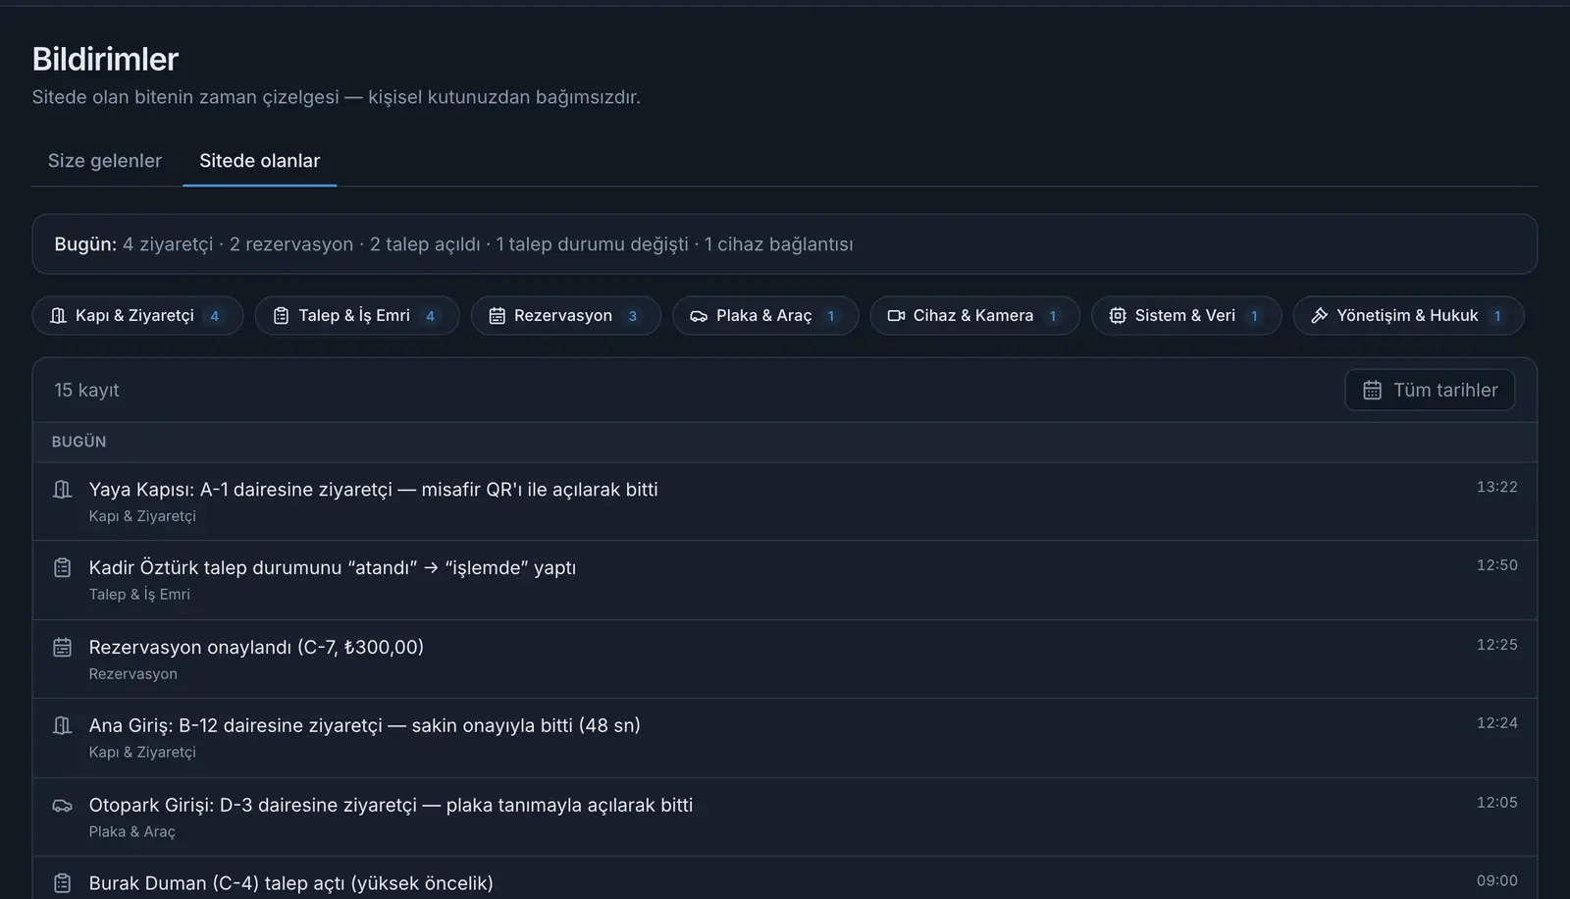Image resolution: width=1570 pixels, height=899 pixels.
Task: Click the chip icon in Sistem & Veri filter
Action: 1118,316
